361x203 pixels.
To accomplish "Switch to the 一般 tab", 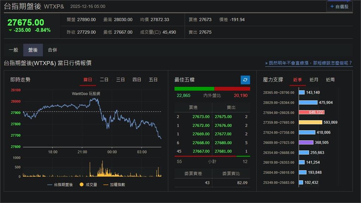I will pyautogui.click(x=14, y=50).
